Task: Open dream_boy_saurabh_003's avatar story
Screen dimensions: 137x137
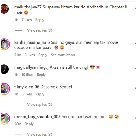Action: point(5,119)
